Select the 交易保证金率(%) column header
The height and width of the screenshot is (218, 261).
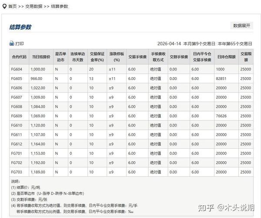(x=97, y=57)
